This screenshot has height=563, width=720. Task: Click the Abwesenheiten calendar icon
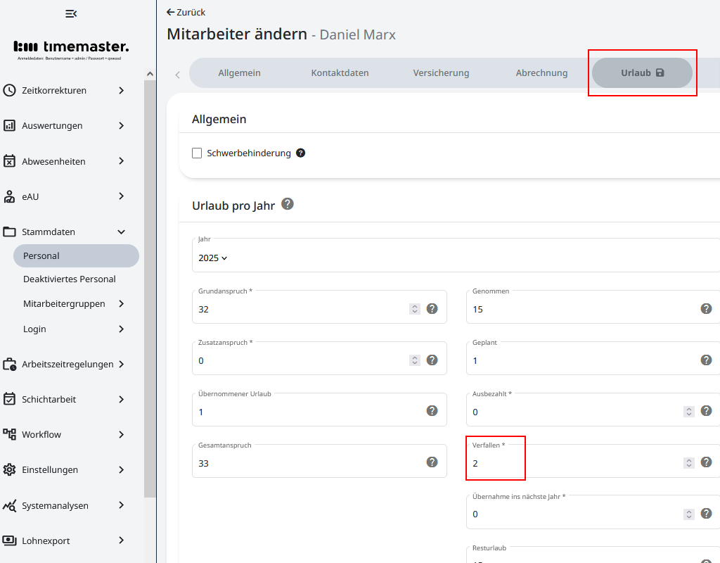pyautogui.click(x=9, y=161)
